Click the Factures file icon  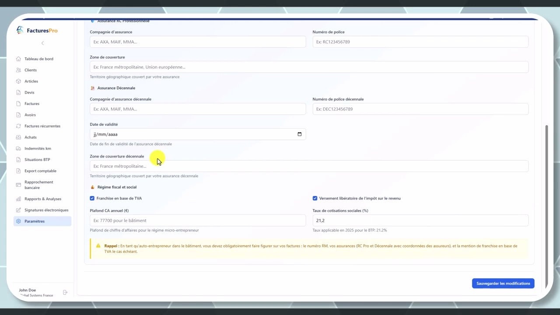(18, 104)
